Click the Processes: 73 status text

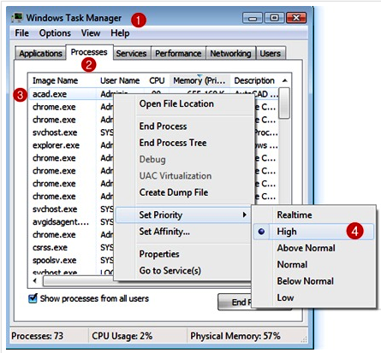click(x=38, y=336)
